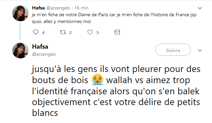This screenshot has height=123, width=212.
Task: Visit @arzengels handle in the top tweet
Action: pyautogui.click(x=58, y=8)
